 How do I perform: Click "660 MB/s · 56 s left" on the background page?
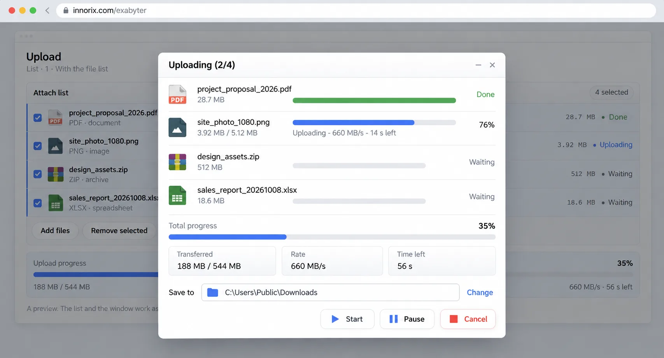(601, 287)
